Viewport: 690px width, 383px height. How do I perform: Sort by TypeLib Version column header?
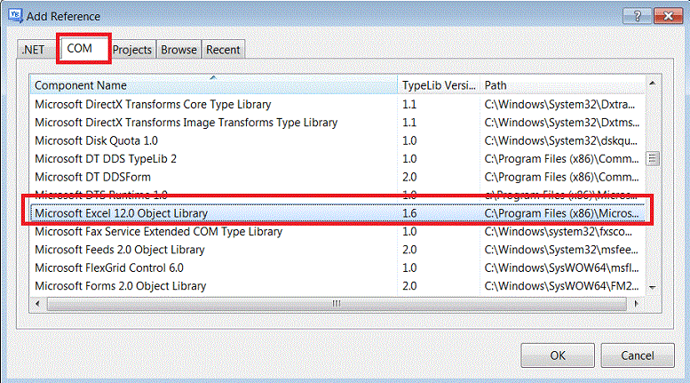click(x=439, y=85)
